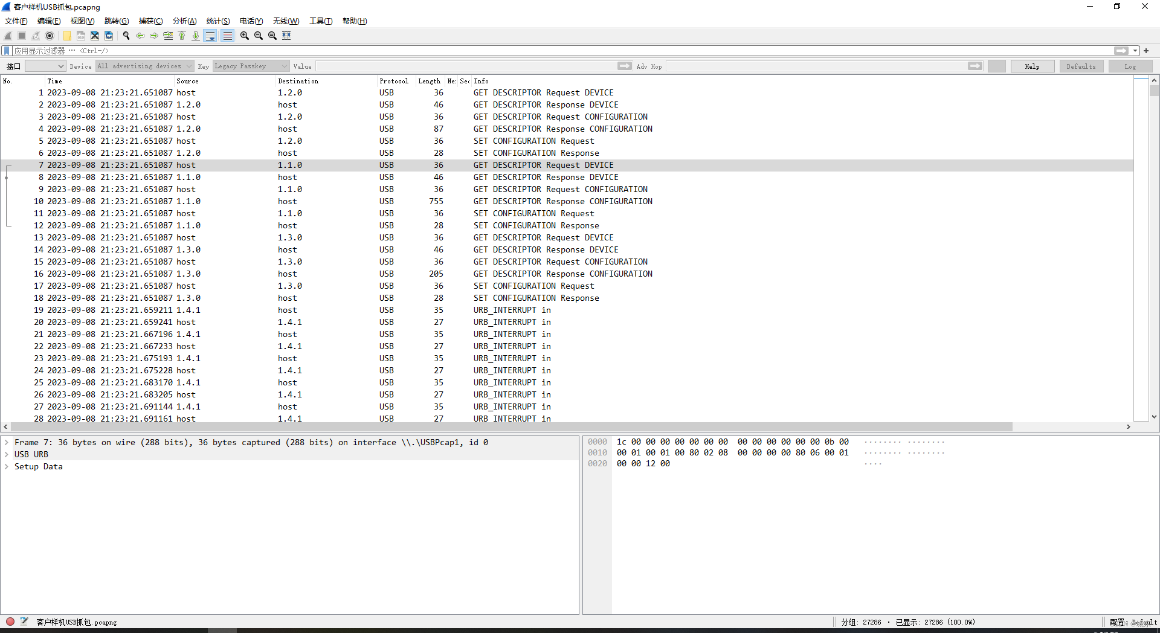This screenshot has width=1160, height=633.
Task: Select packet 16 with length 205
Action: [567, 274]
